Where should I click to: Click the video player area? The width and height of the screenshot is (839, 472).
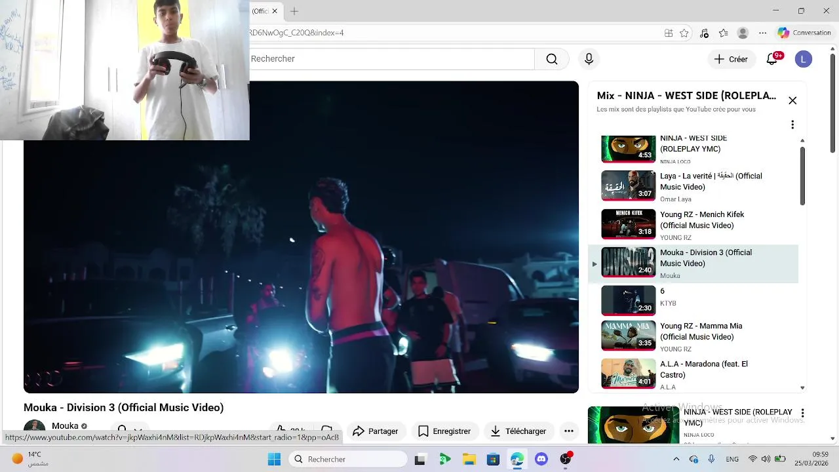tap(301, 237)
